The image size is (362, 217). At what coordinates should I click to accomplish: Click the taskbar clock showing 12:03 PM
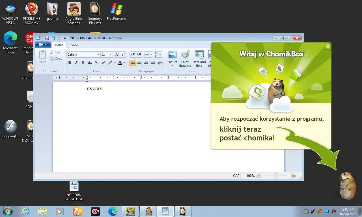click(348, 211)
